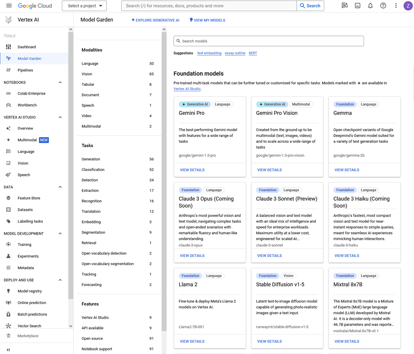The image size is (414, 354).
Task: Click the Datasets icon
Action: pos(8,209)
